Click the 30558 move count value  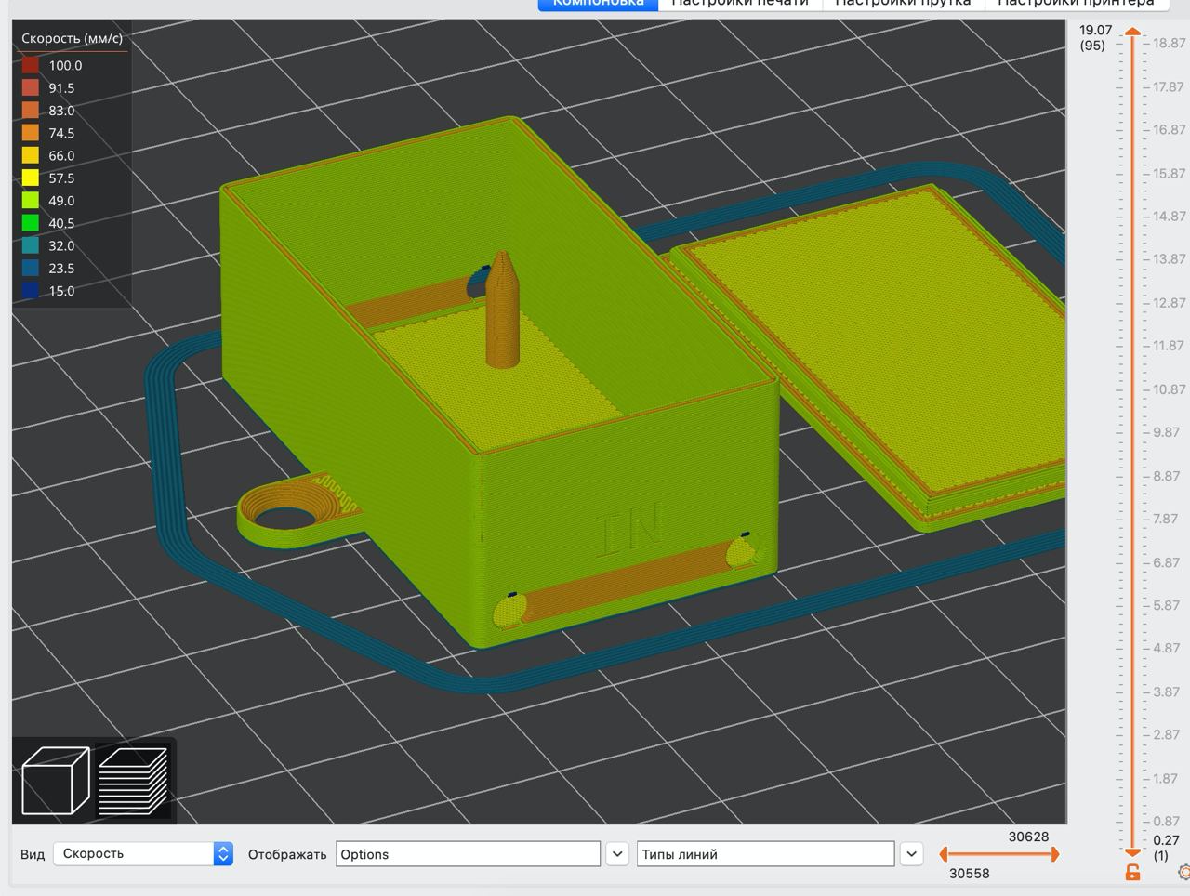tap(969, 874)
